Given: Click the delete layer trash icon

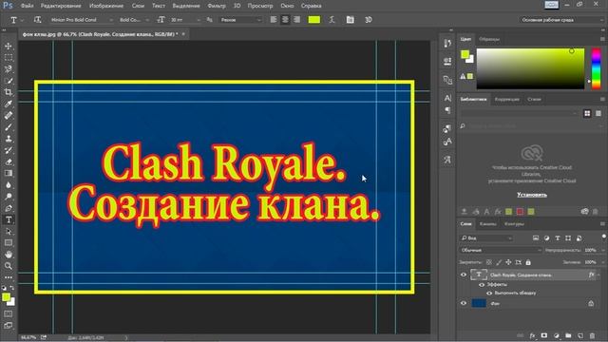Looking at the screenshot, I should pos(592,335).
